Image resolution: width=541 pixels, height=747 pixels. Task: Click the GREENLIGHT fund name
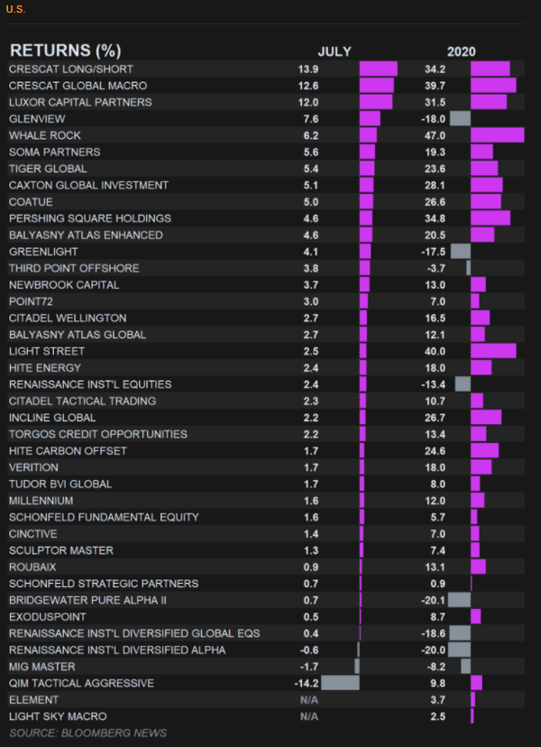pyautogui.click(x=43, y=252)
